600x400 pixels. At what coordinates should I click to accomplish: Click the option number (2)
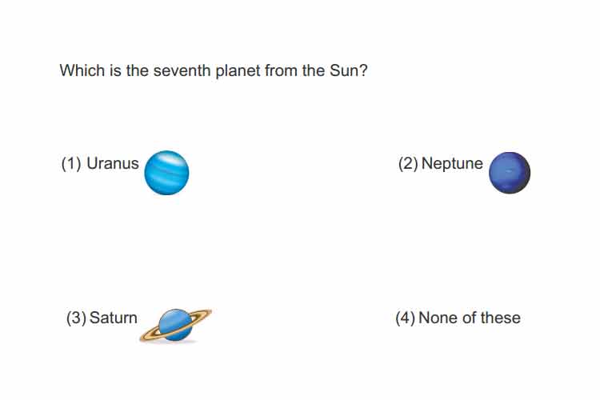click(408, 164)
